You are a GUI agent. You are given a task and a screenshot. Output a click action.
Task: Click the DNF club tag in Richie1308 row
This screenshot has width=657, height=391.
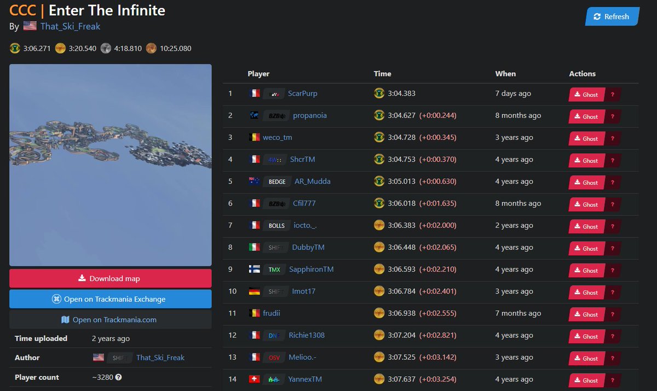(274, 335)
